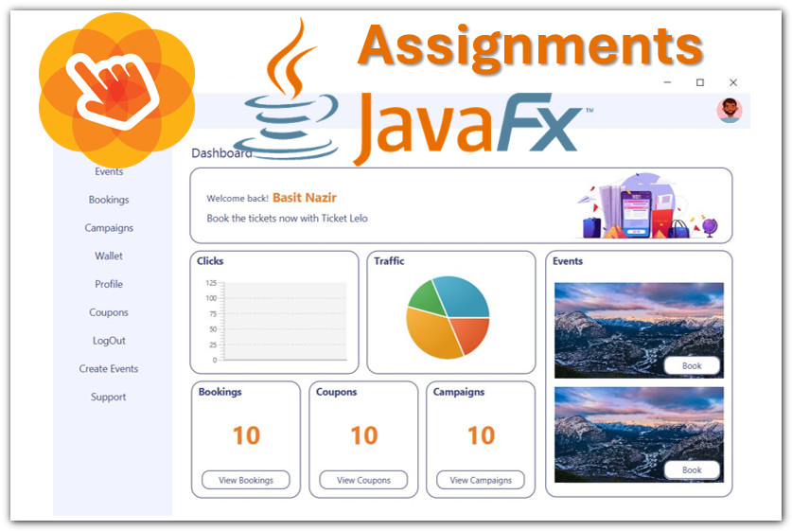Click the user avatar profile icon
This screenshot has height=531, width=792.
[729, 111]
